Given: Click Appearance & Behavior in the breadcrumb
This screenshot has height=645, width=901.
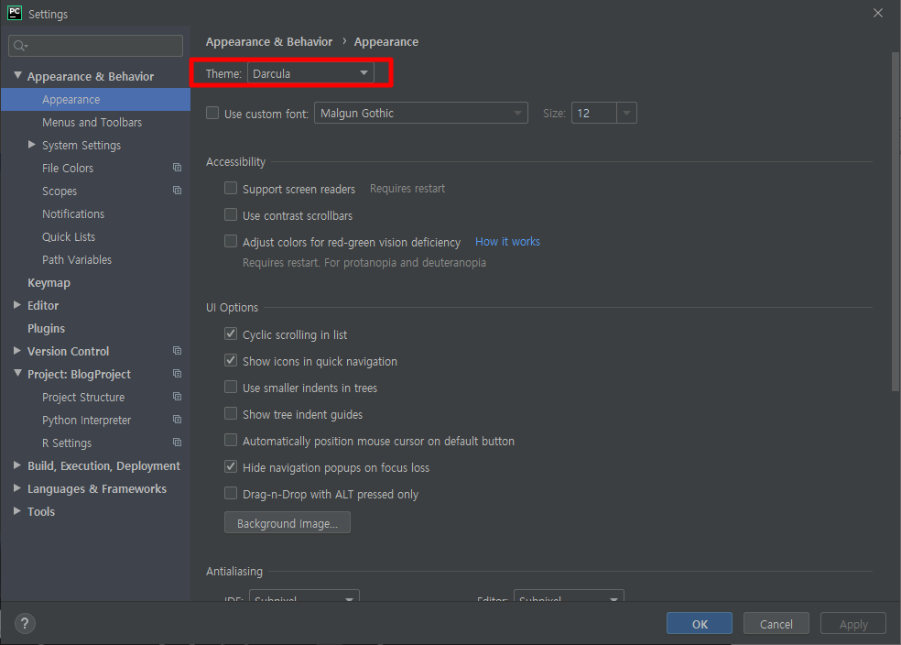Looking at the screenshot, I should click(x=269, y=41).
